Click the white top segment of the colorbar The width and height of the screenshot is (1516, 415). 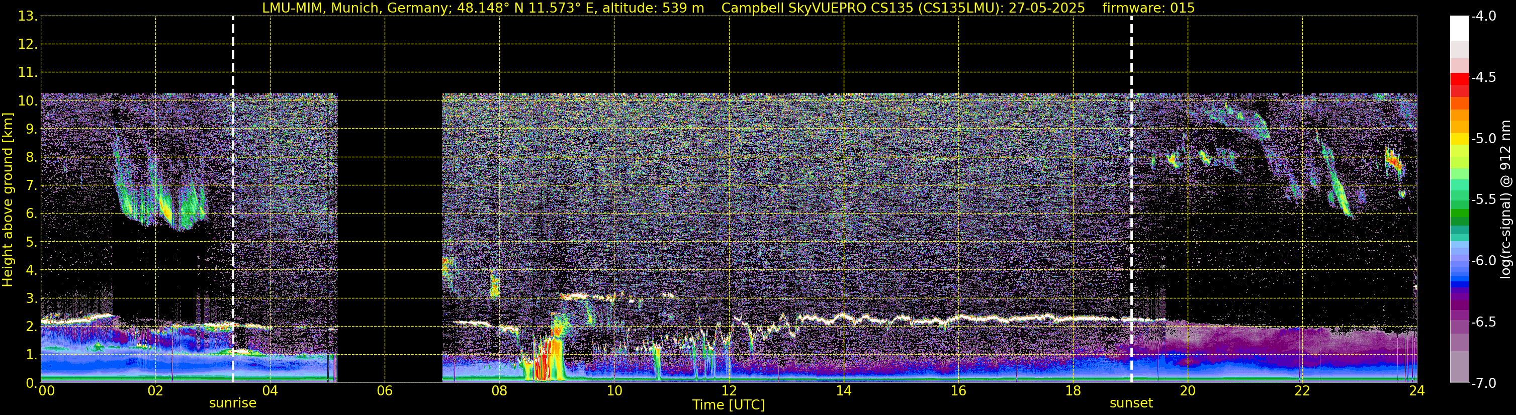(1460, 28)
